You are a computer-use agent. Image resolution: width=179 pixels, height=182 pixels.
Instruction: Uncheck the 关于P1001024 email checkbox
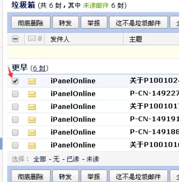[15, 81]
